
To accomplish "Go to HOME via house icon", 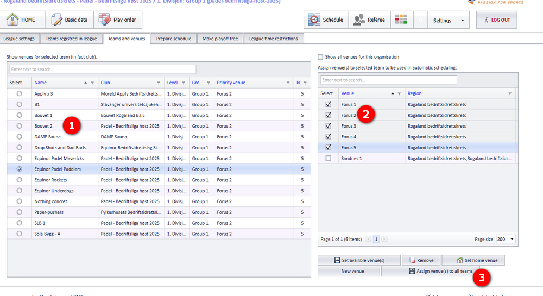I will [12, 20].
